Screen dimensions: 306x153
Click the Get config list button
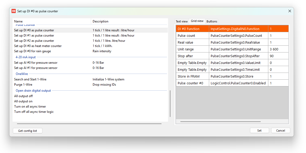(27, 131)
